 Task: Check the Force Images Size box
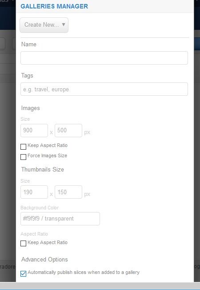point(23,157)
